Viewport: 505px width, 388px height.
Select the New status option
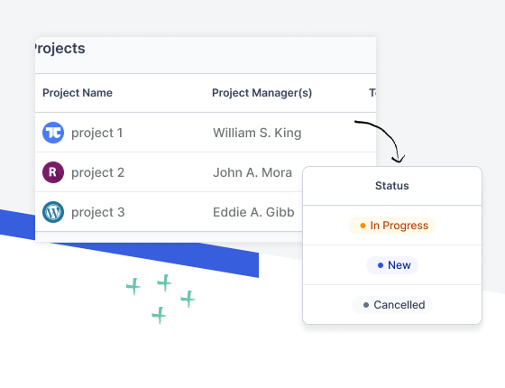click(392, 265)
